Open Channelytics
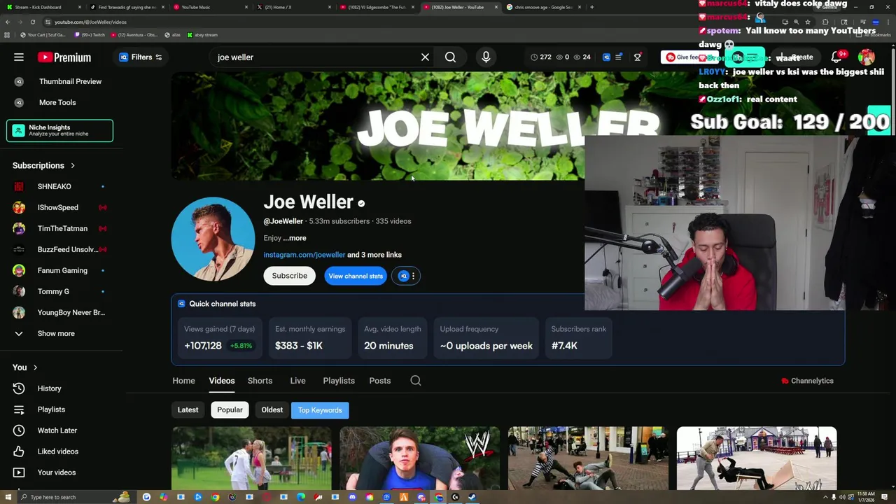 pyautogui.click(x=807, y=381)
